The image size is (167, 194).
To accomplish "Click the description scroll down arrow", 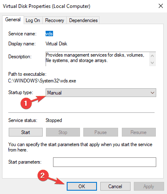I will [x=152, y=63].
